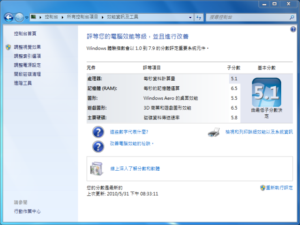
Task: Open 檢視和列印詳細效能以及系統資訊 link
Action: pos(259,132)
